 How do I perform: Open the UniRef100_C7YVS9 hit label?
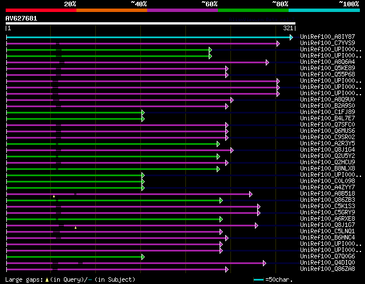327,43
